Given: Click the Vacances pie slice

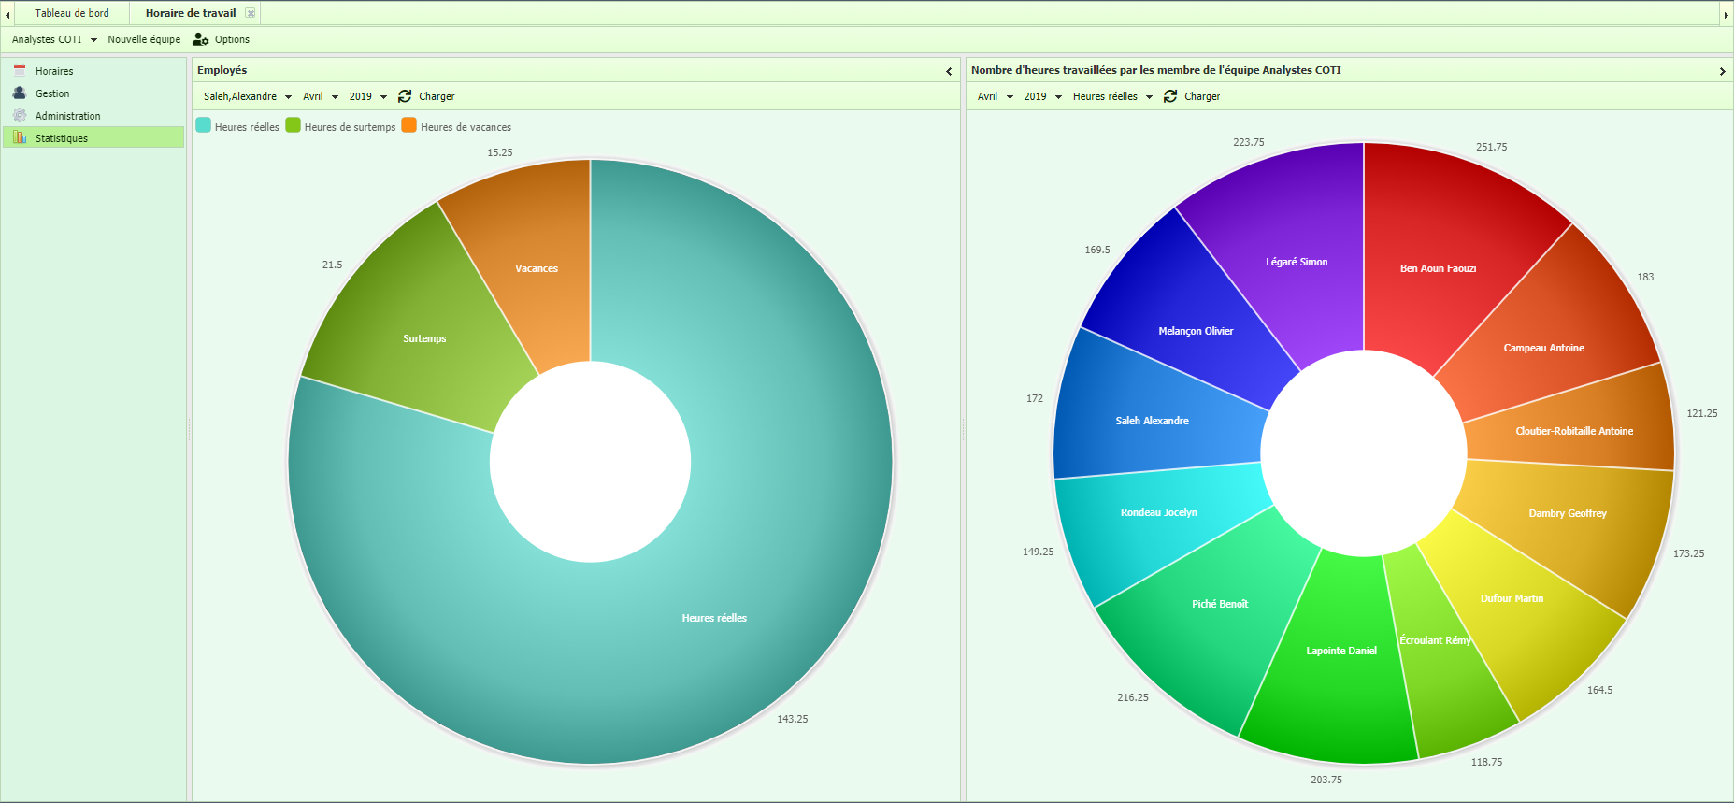Looking at the screenshot, I should (x=537, y=268).
